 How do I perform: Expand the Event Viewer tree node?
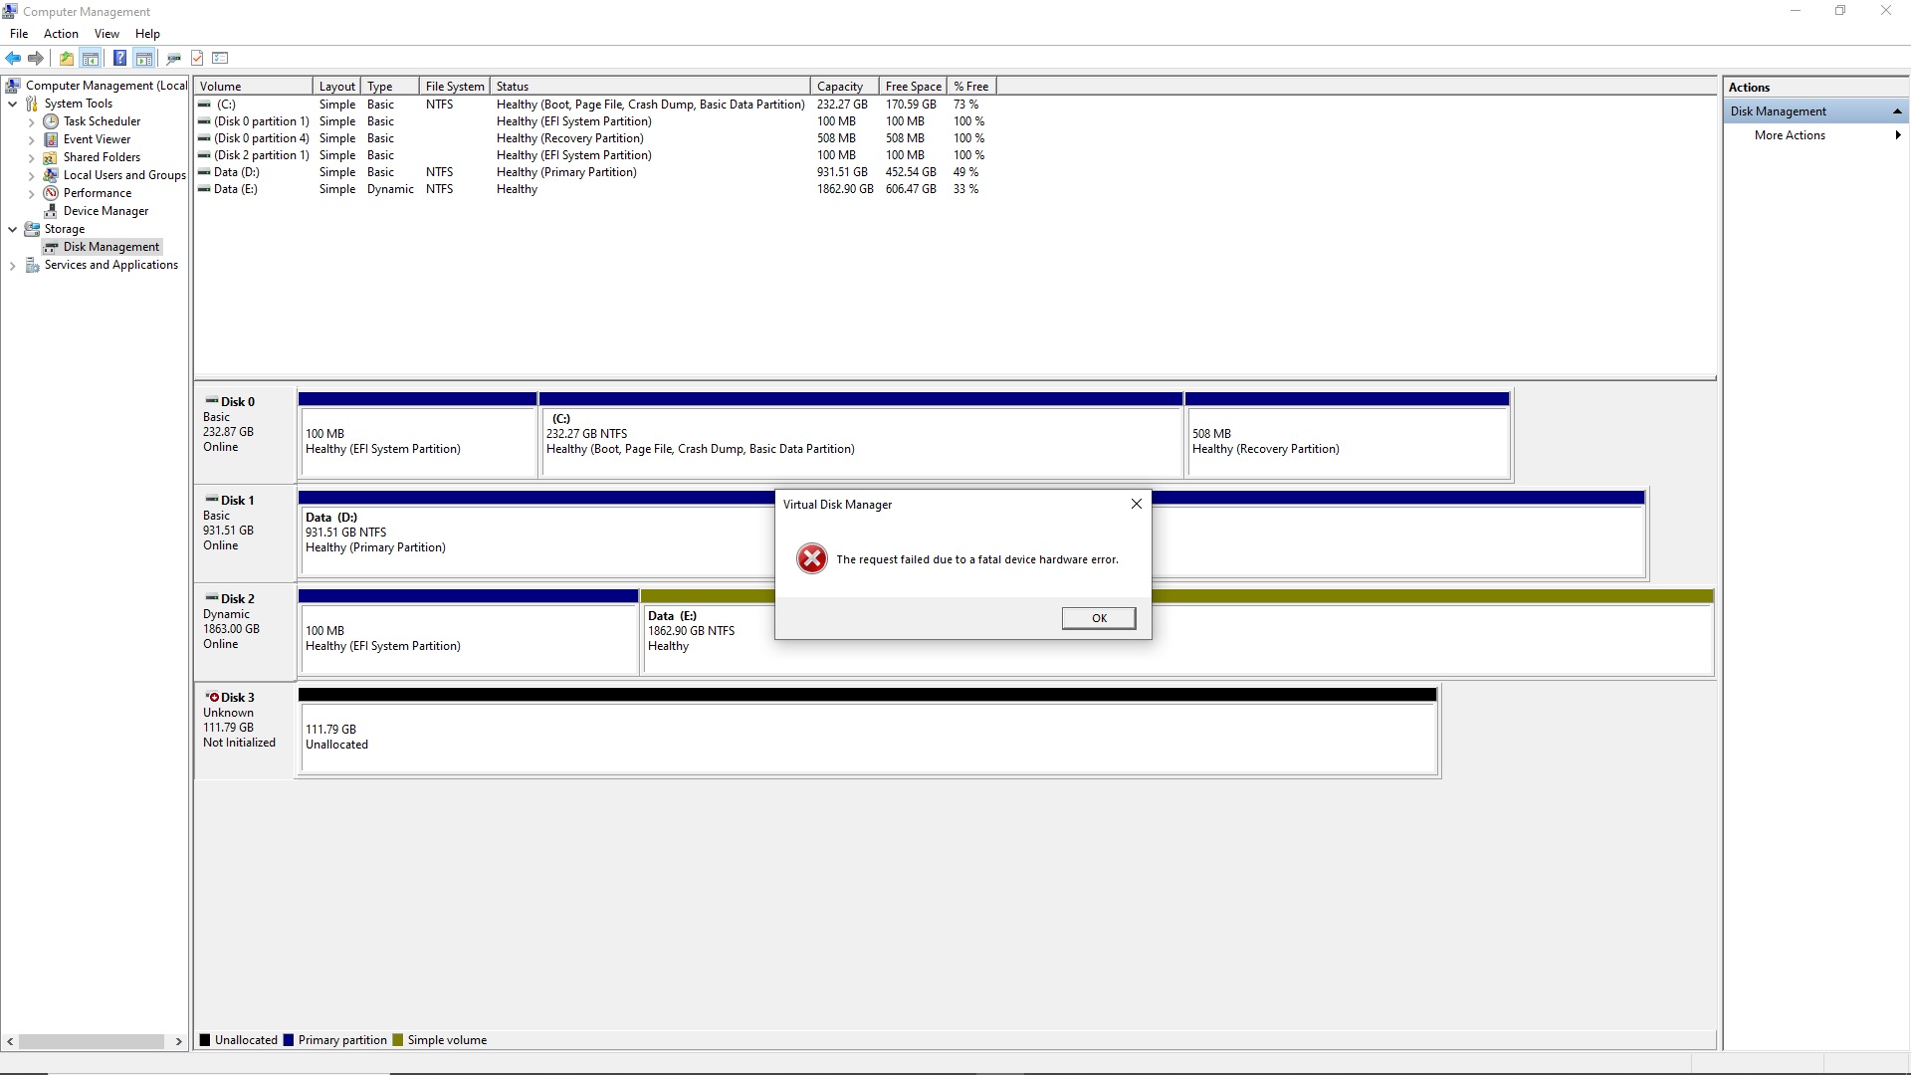(x=31, y=140)
